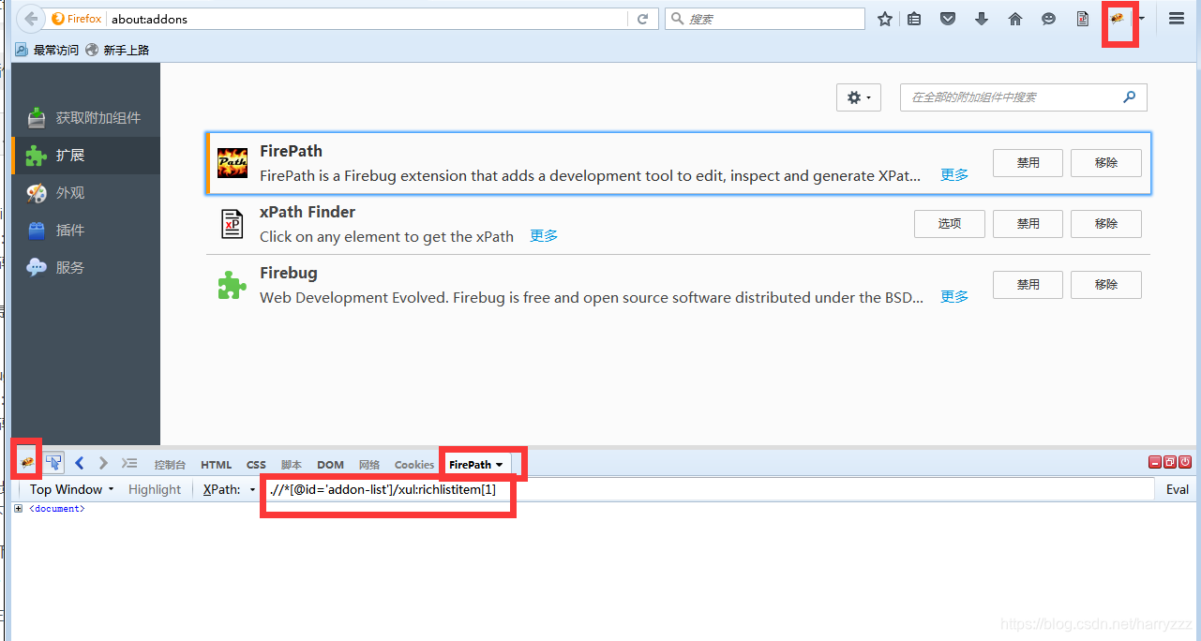Open the 新手上路 bookmark
The image size is (1201, 641).
(x=117, y=50)
